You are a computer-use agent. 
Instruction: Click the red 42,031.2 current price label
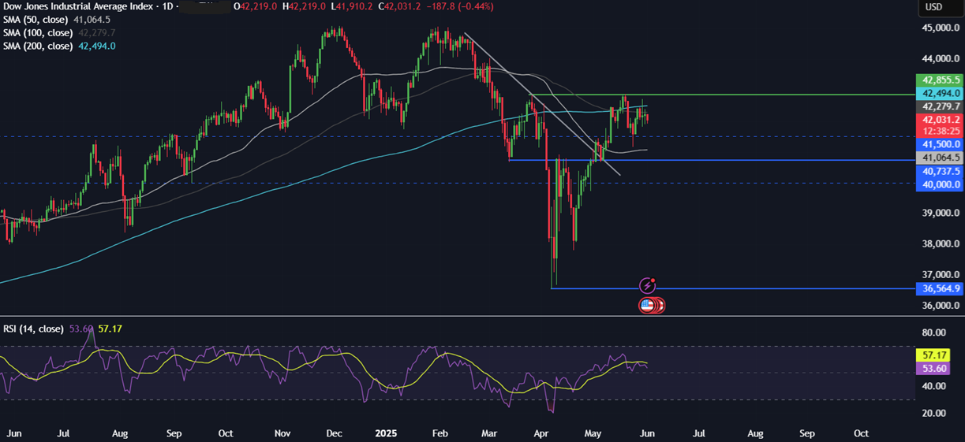939,119
